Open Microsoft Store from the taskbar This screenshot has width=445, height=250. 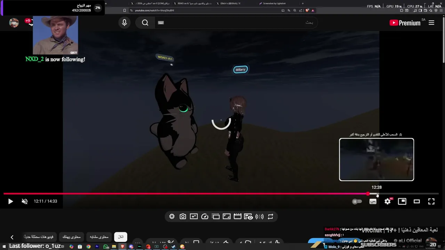point(80,247)
